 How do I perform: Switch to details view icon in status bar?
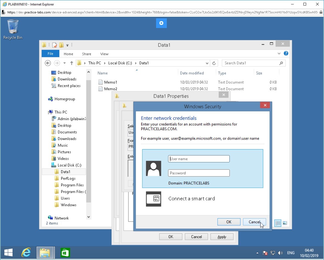point(278,223)
